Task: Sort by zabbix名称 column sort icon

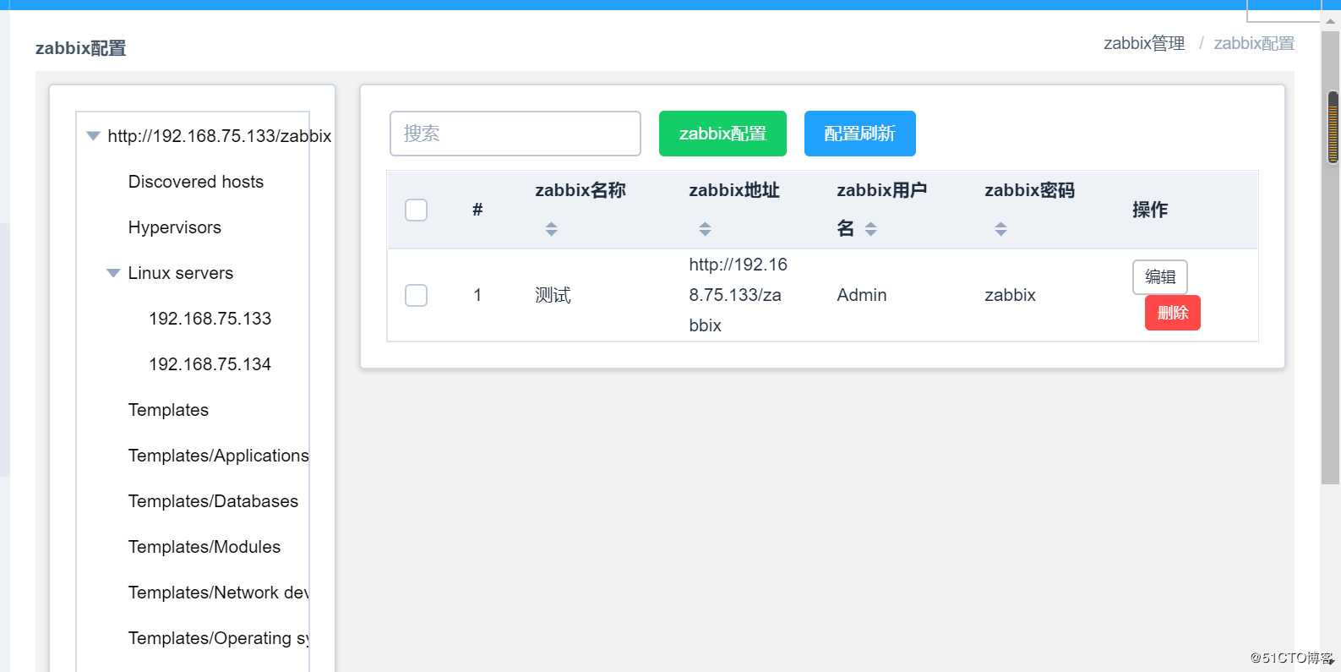Action: pyautogui.click(x=551, y=228)
